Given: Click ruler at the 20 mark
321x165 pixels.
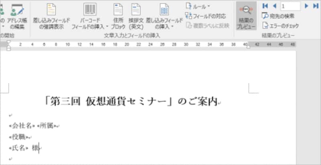Looking at the screenshot, I should tap(127, 44).
